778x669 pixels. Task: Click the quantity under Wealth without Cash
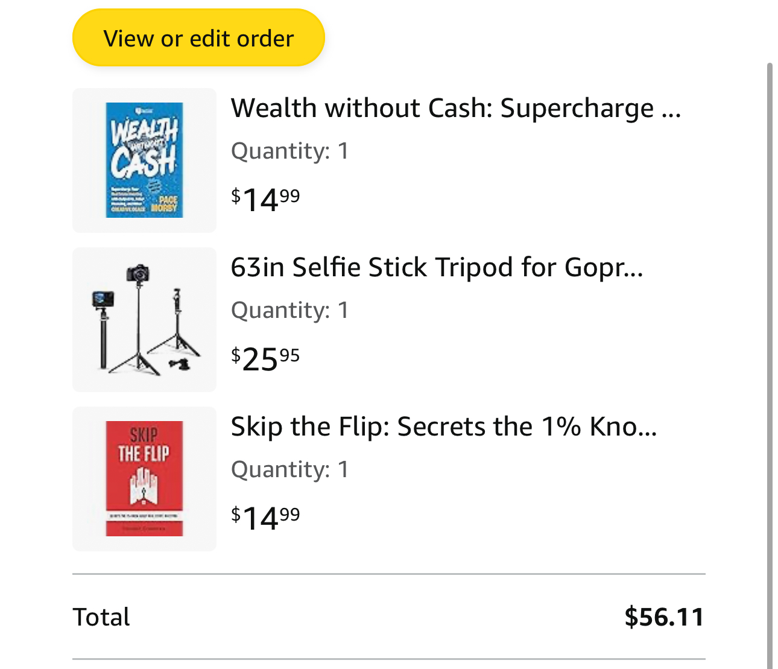pos(289,151)
